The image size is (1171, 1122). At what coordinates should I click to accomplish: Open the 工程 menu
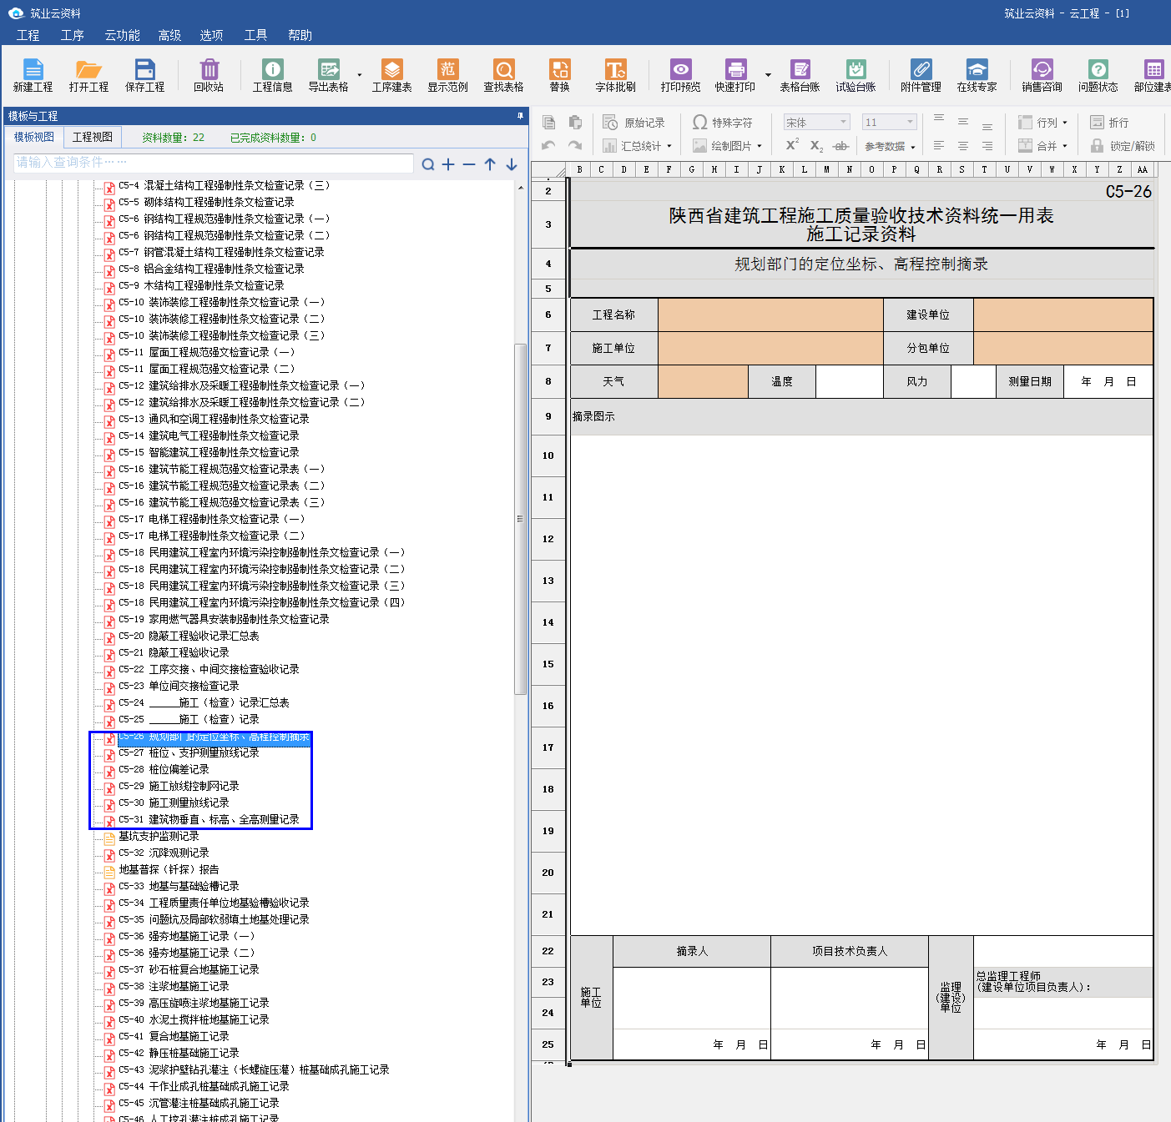coord(28,35)
